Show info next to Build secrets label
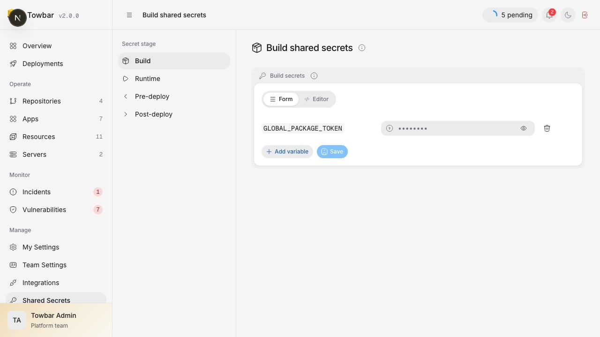This screenshot has width=600, height=337. pos(314,76)
